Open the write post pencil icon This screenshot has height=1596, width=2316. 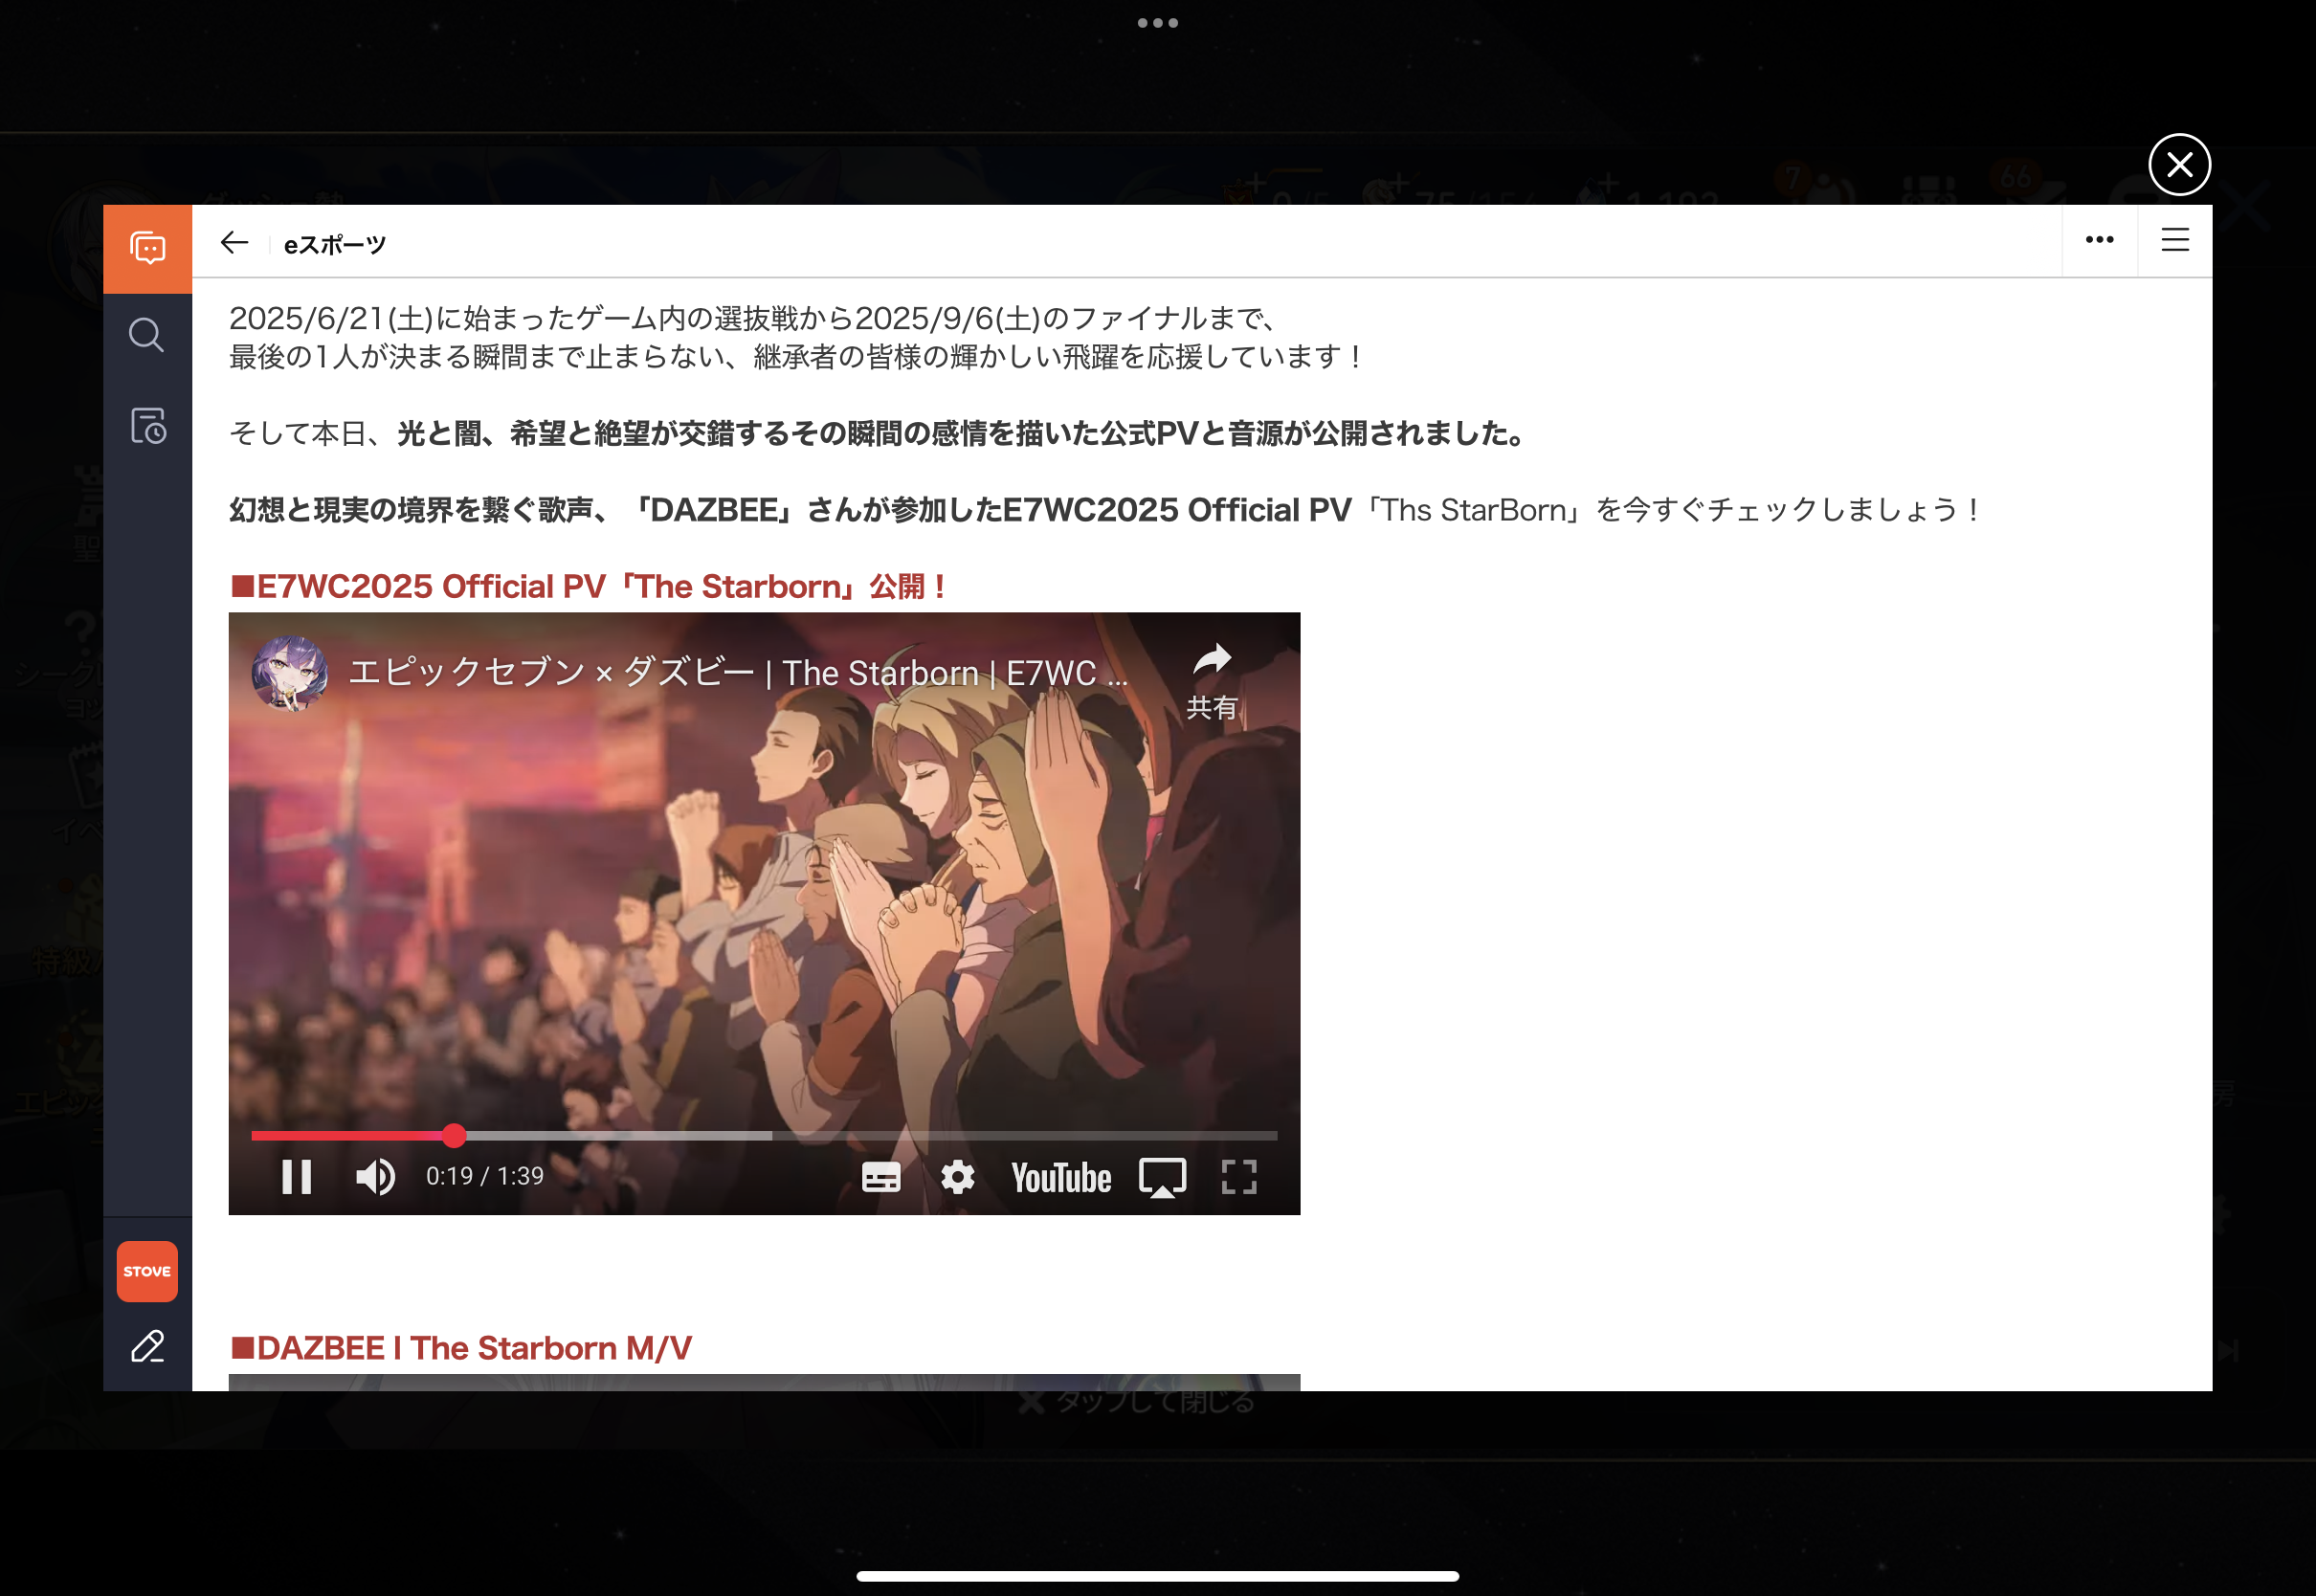pyautogui.click(x=147, y=1347)
